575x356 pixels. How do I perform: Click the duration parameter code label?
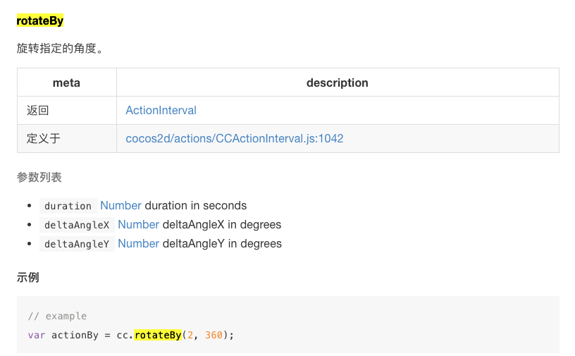tap(68, 207)
